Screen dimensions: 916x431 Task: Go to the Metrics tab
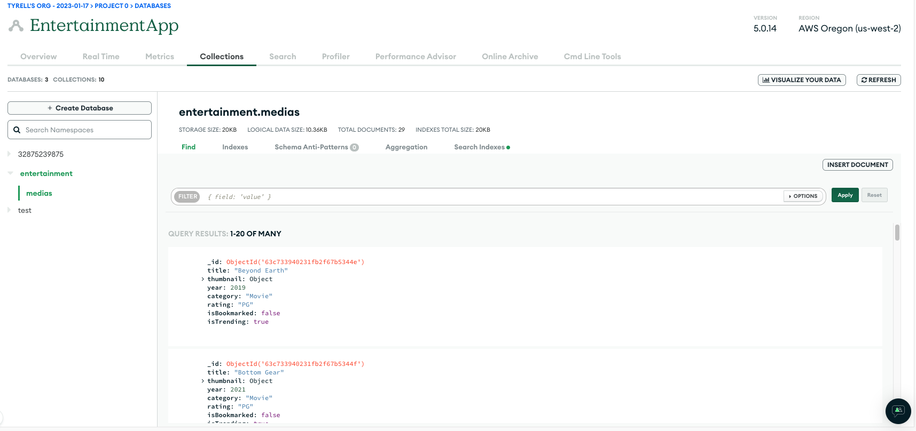point(160,57)
